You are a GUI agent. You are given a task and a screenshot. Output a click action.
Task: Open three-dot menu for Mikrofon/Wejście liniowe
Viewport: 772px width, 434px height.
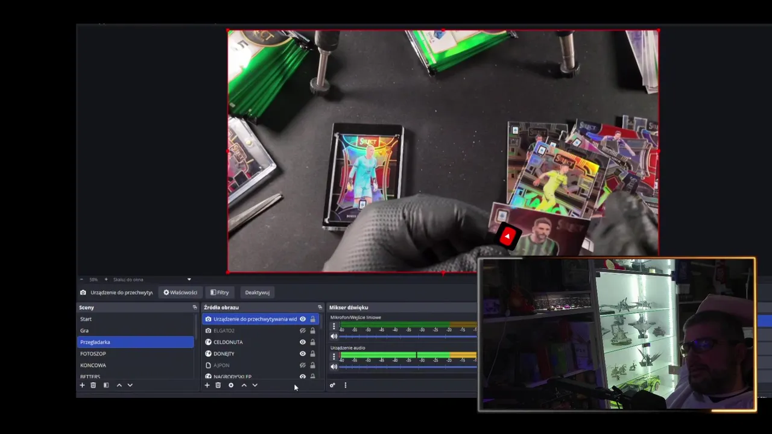point(334,326)
